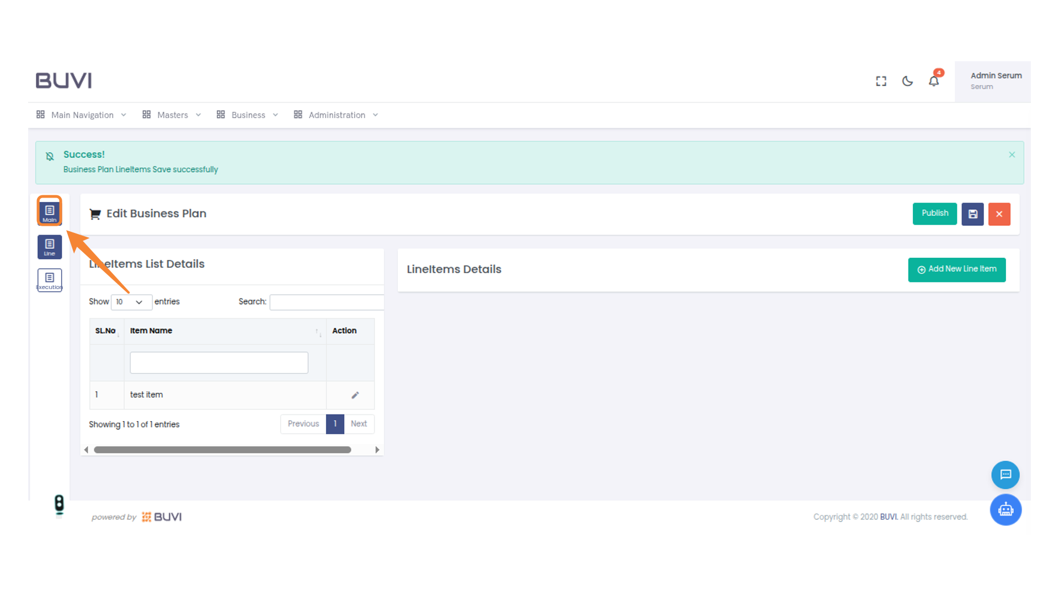Toggle fullscreen mode icon

[881, 82]
